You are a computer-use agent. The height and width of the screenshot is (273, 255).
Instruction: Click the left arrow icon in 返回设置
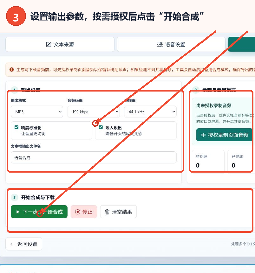tap(13, 244)
